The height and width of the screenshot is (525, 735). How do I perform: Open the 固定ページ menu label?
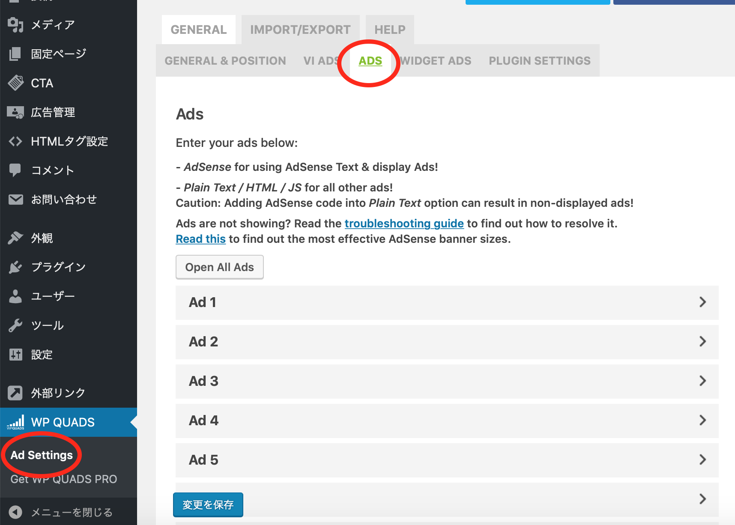(x=59, y=54)
